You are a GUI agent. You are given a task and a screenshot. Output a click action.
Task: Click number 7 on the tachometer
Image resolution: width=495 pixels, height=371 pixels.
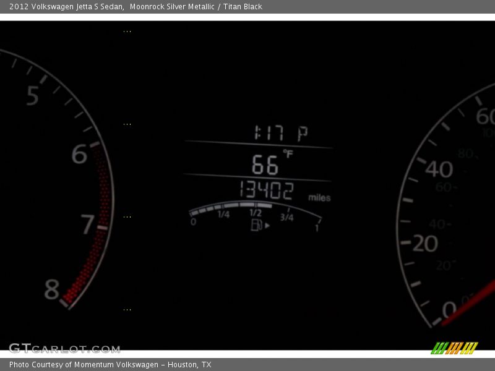tap(88, 225)
